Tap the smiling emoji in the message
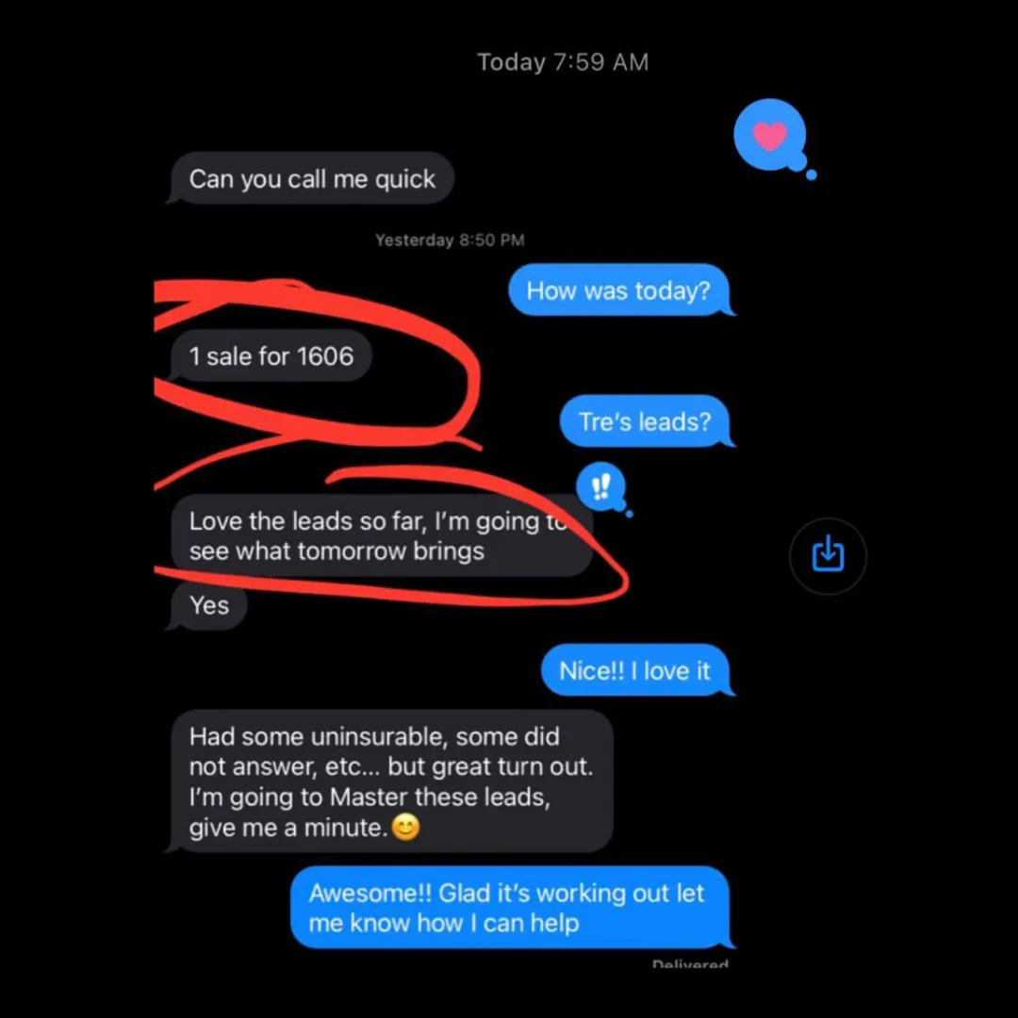This screenshot has height=1018, width=1018. tap(405, 828)
